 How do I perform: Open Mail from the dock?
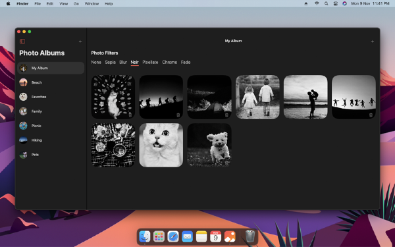tap(187, 236)
